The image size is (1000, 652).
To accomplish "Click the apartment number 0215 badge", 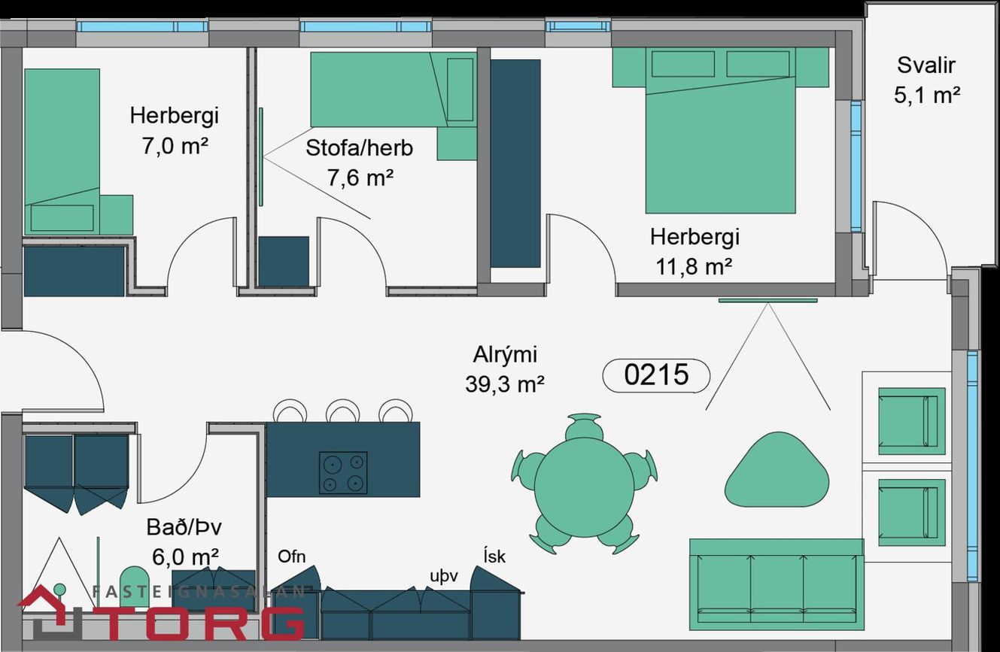I will point(656,375).
